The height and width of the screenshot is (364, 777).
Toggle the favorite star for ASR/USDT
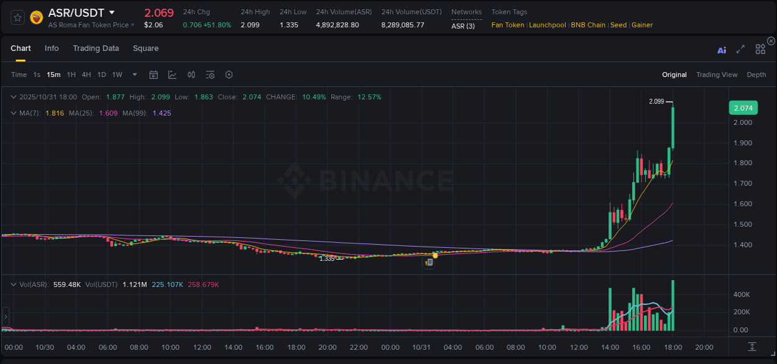[x=17, y=17]
